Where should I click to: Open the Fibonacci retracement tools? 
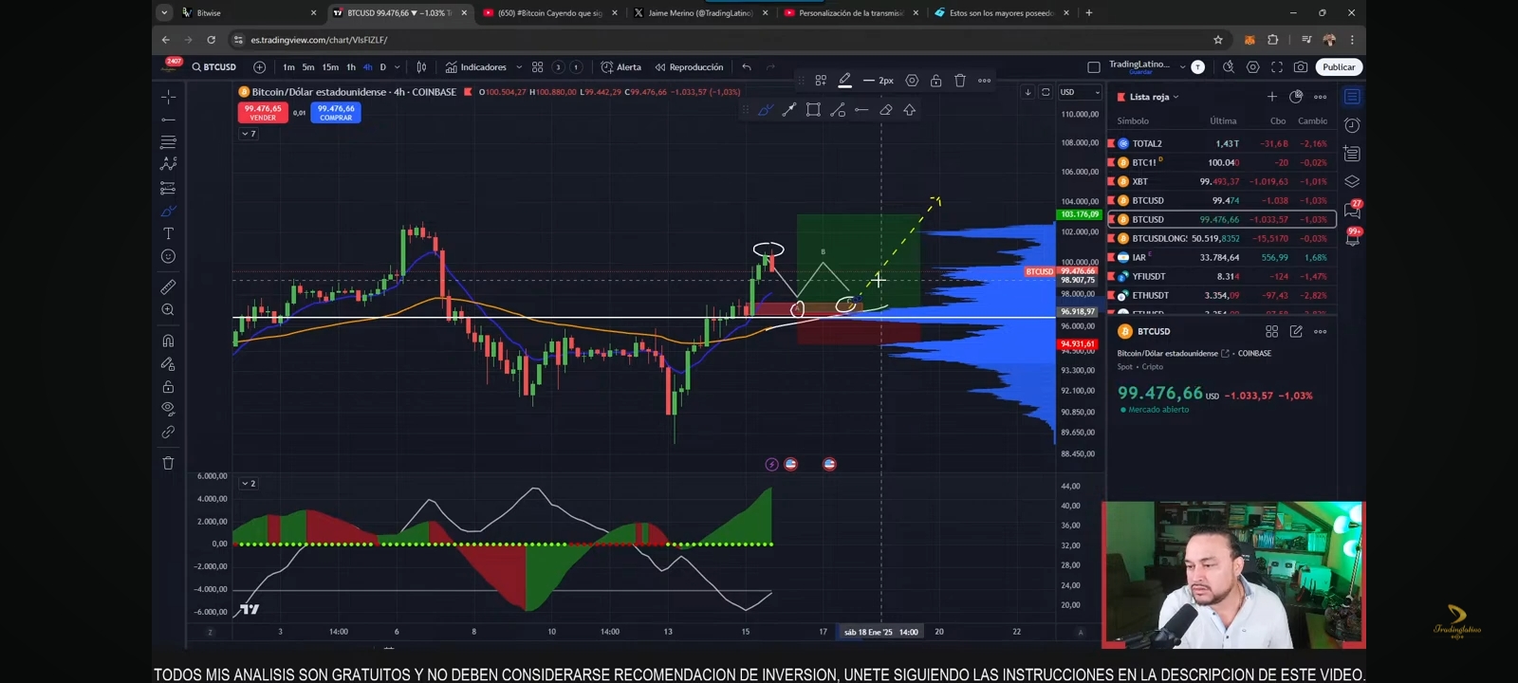[x=168, y=142]
